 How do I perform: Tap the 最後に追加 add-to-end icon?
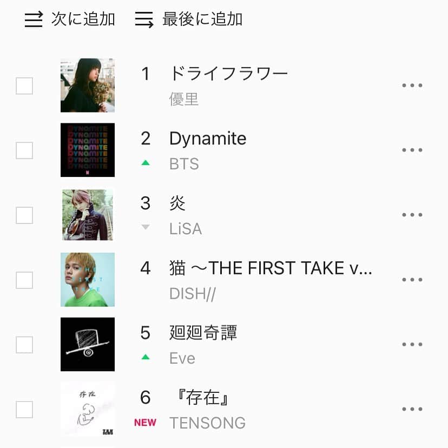(x=144, y=20)
